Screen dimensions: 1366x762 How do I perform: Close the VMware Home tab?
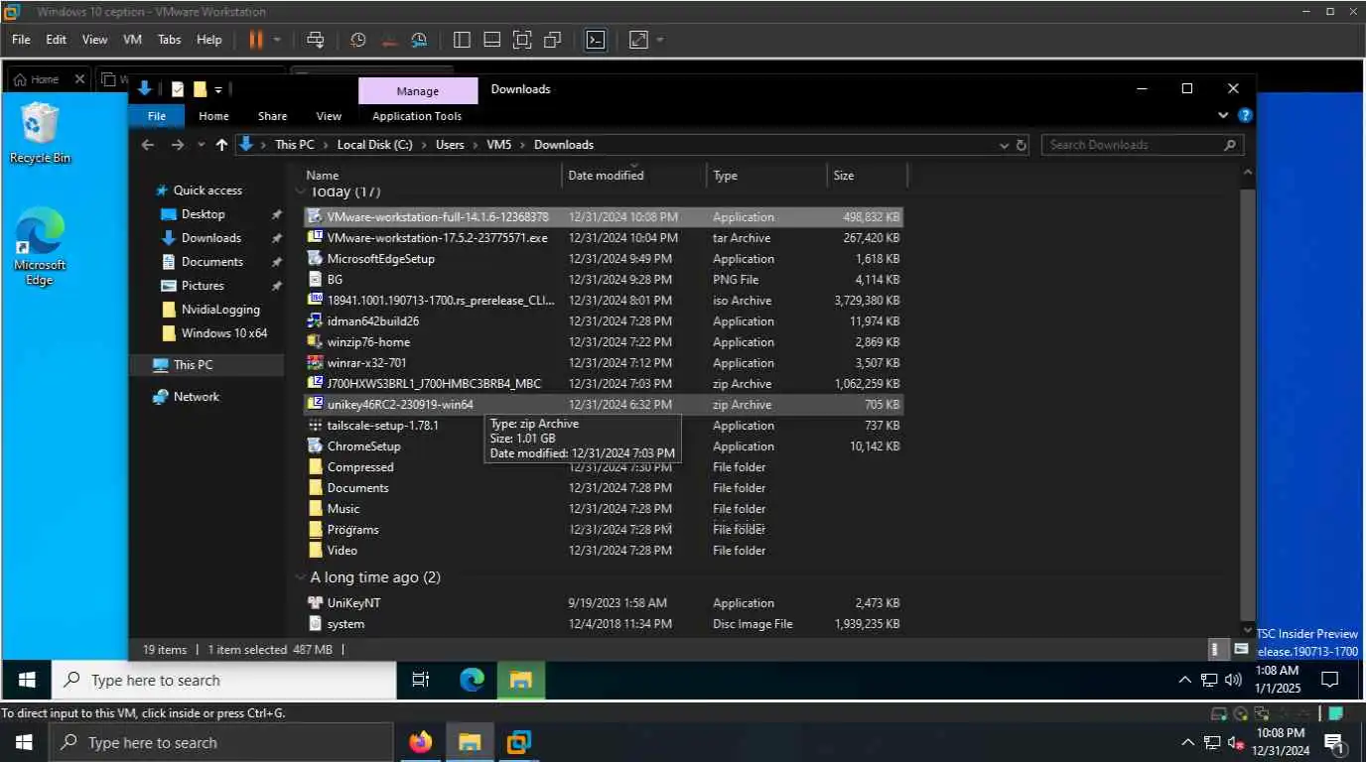[x=78, y=79]
